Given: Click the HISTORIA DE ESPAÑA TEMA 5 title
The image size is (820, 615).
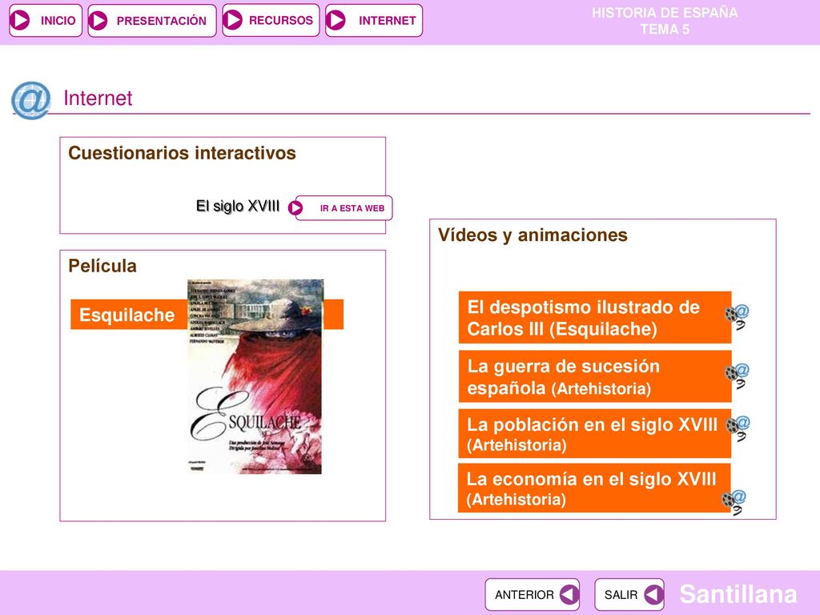Looking at the screenshot, I should click(x=665, y=21).
